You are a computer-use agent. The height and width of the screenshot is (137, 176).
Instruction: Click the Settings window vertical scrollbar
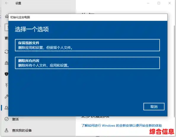coord(174,72)
